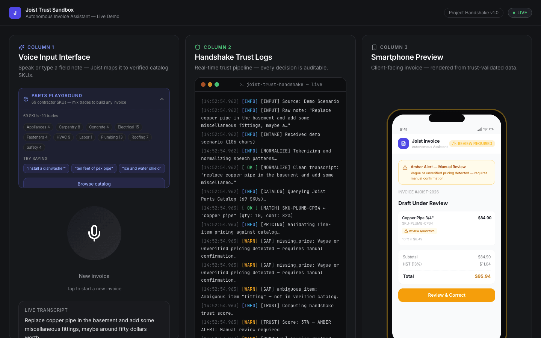Image resolution: width=541 pixels, height=338 pixels.
Task: Click the LIVE status indicator
Action: [520, 13]
